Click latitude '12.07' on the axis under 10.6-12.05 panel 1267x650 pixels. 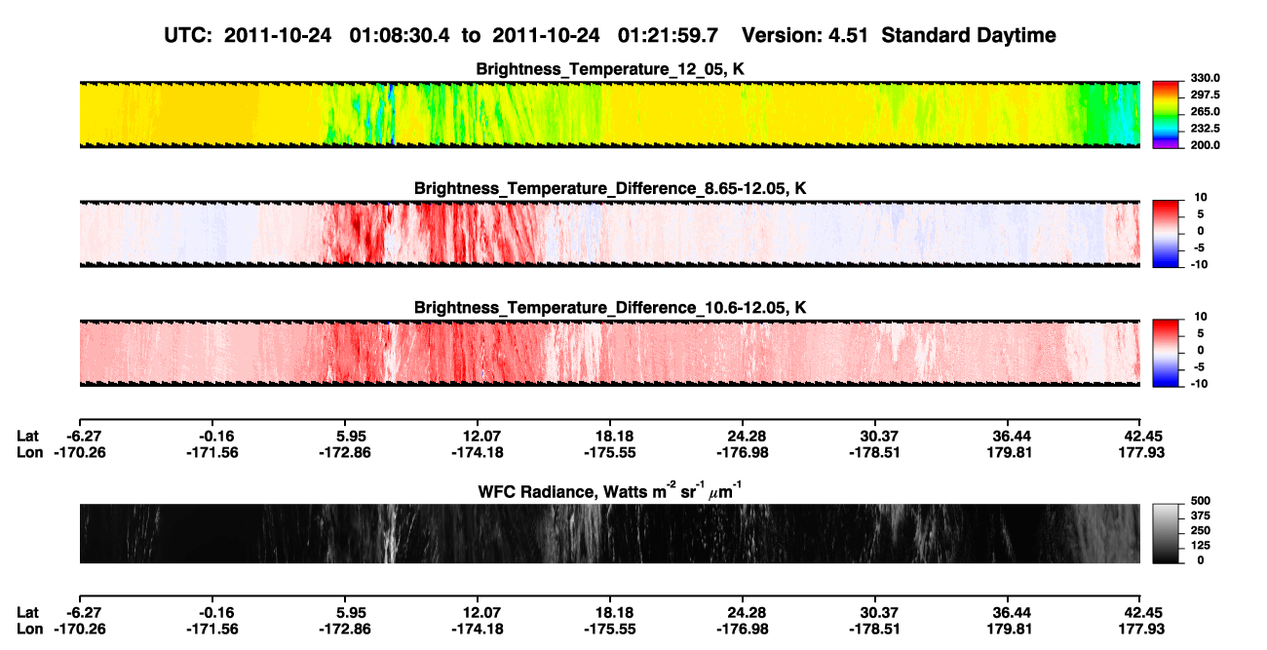(x=477, y=435)
